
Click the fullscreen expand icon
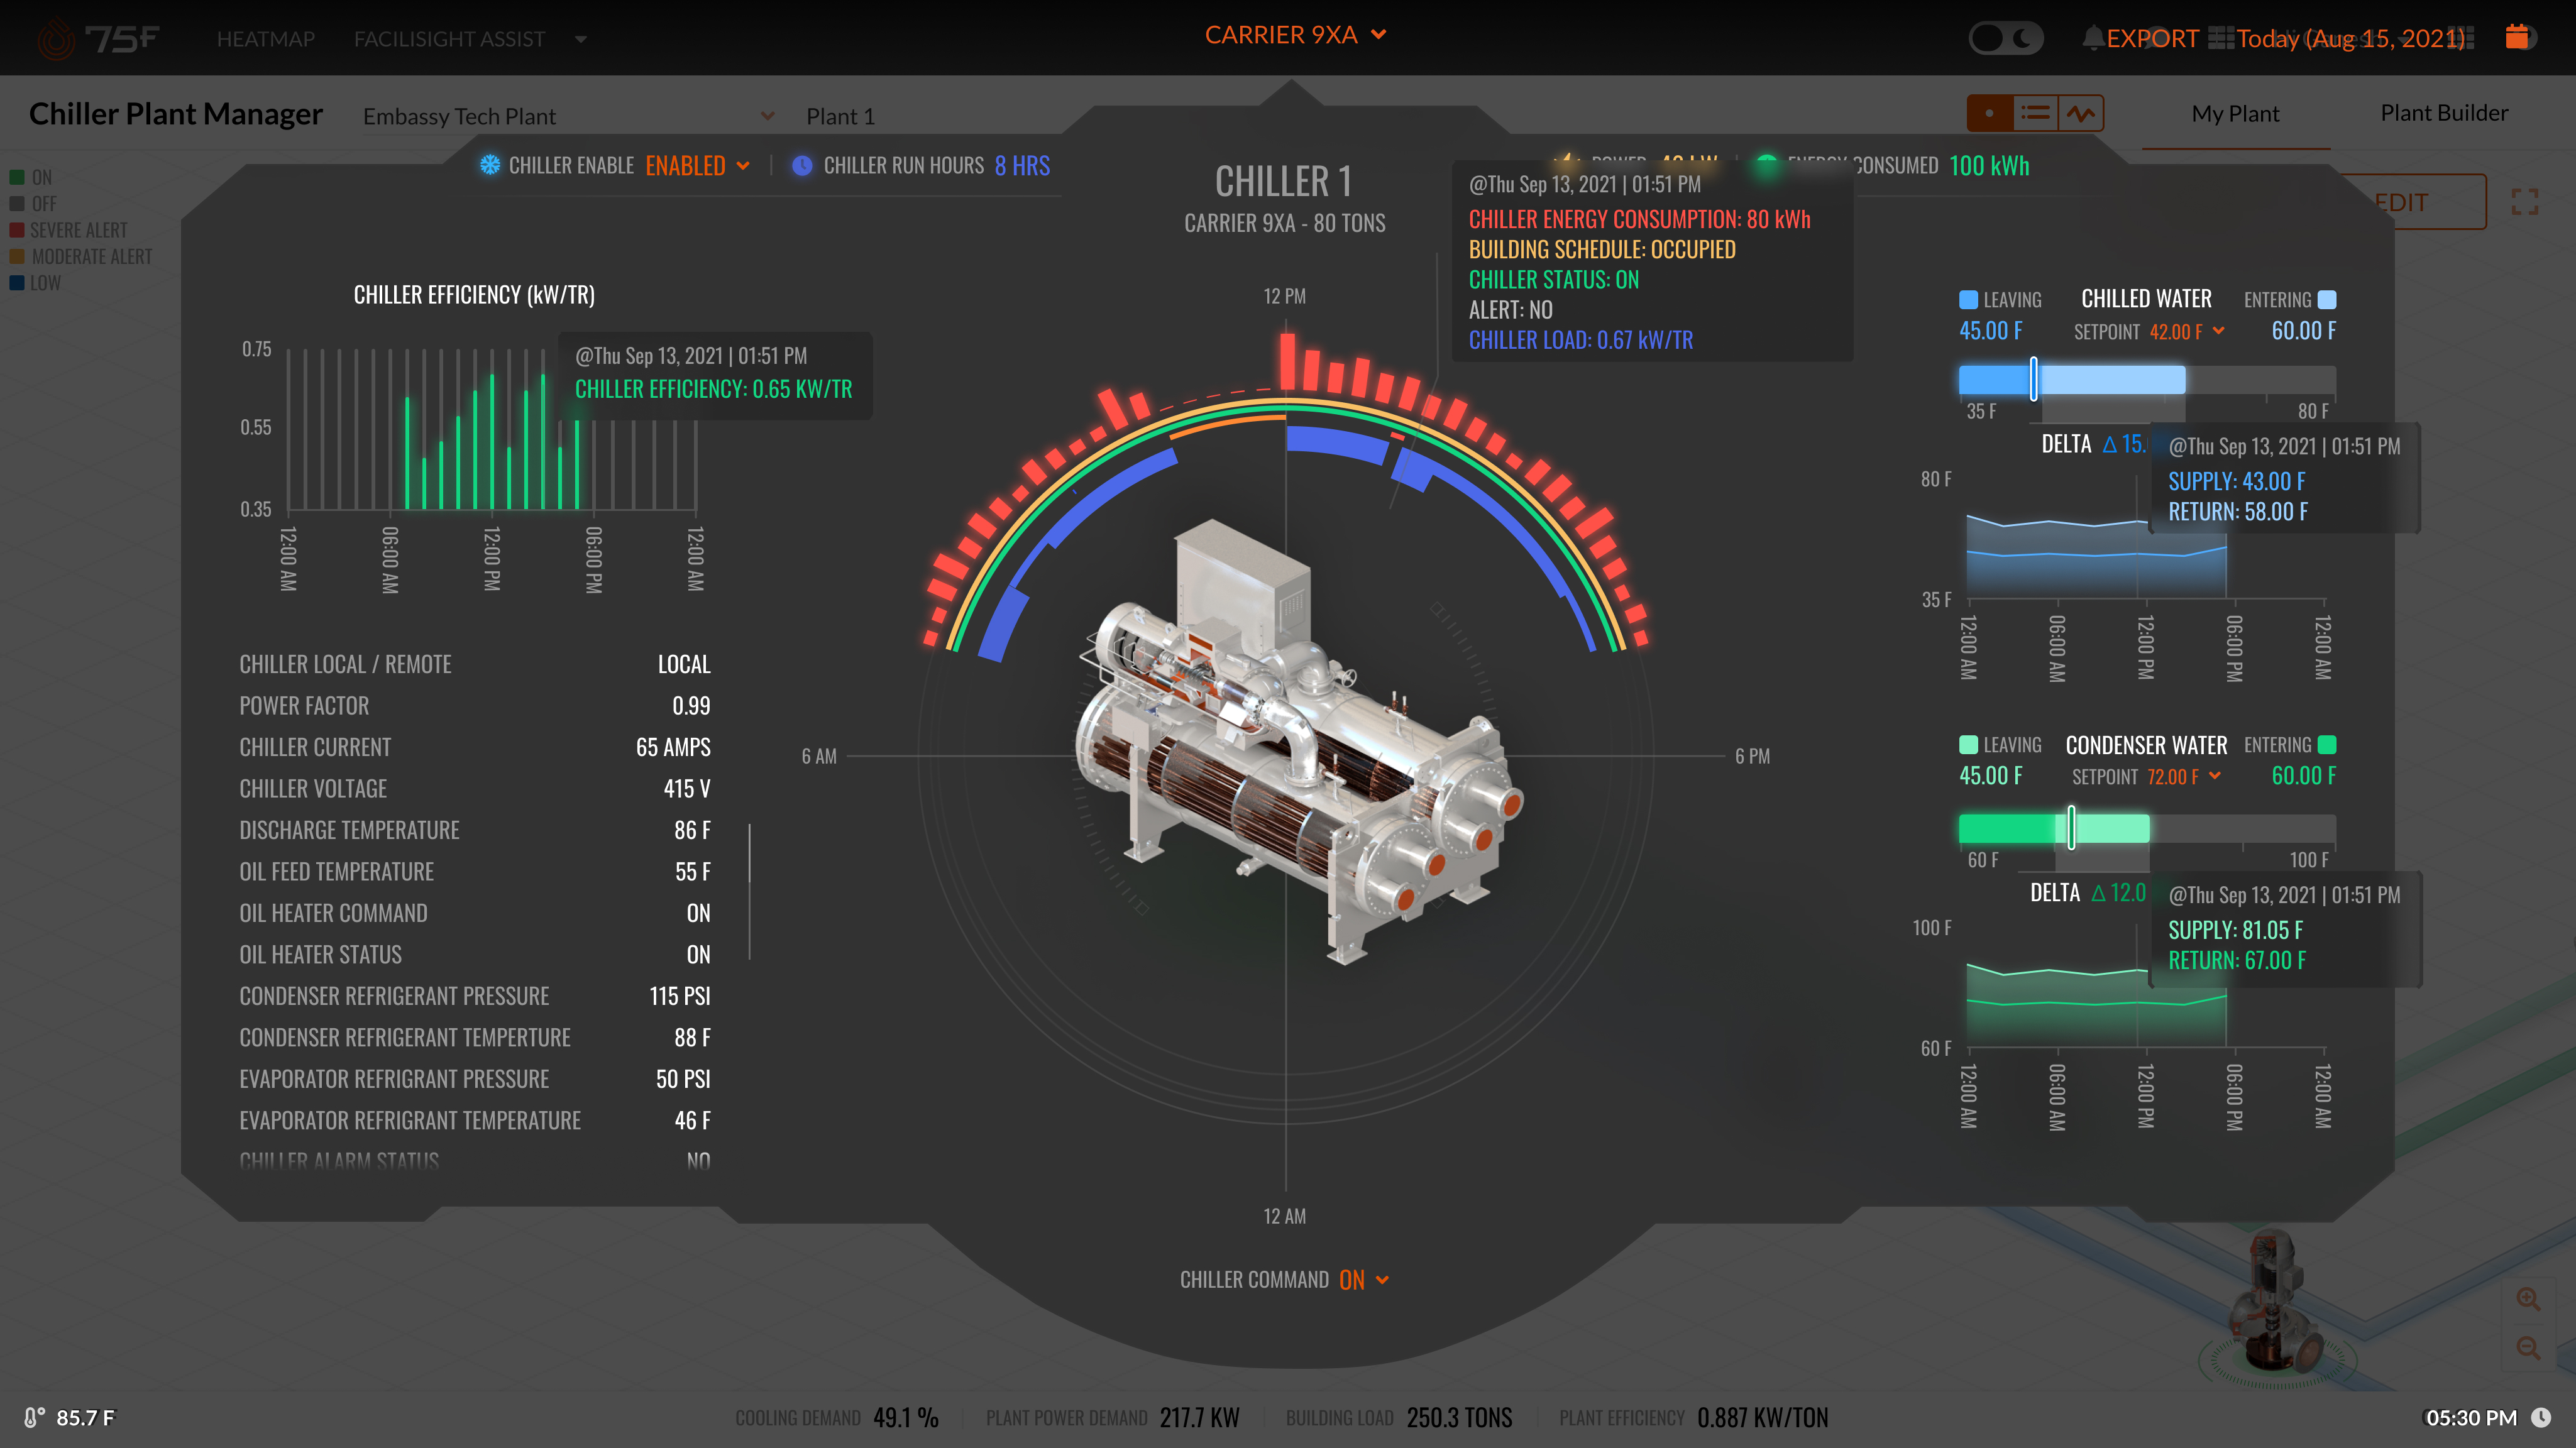(x=2525, y=202)
